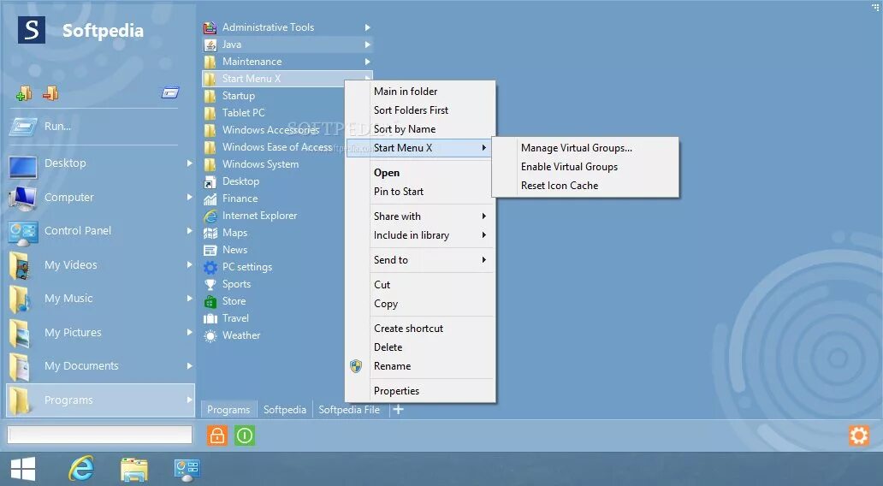Click the remove group icon with red arrow
The image size is (883, 486).
pyautogui.click(x=50, y=93)
